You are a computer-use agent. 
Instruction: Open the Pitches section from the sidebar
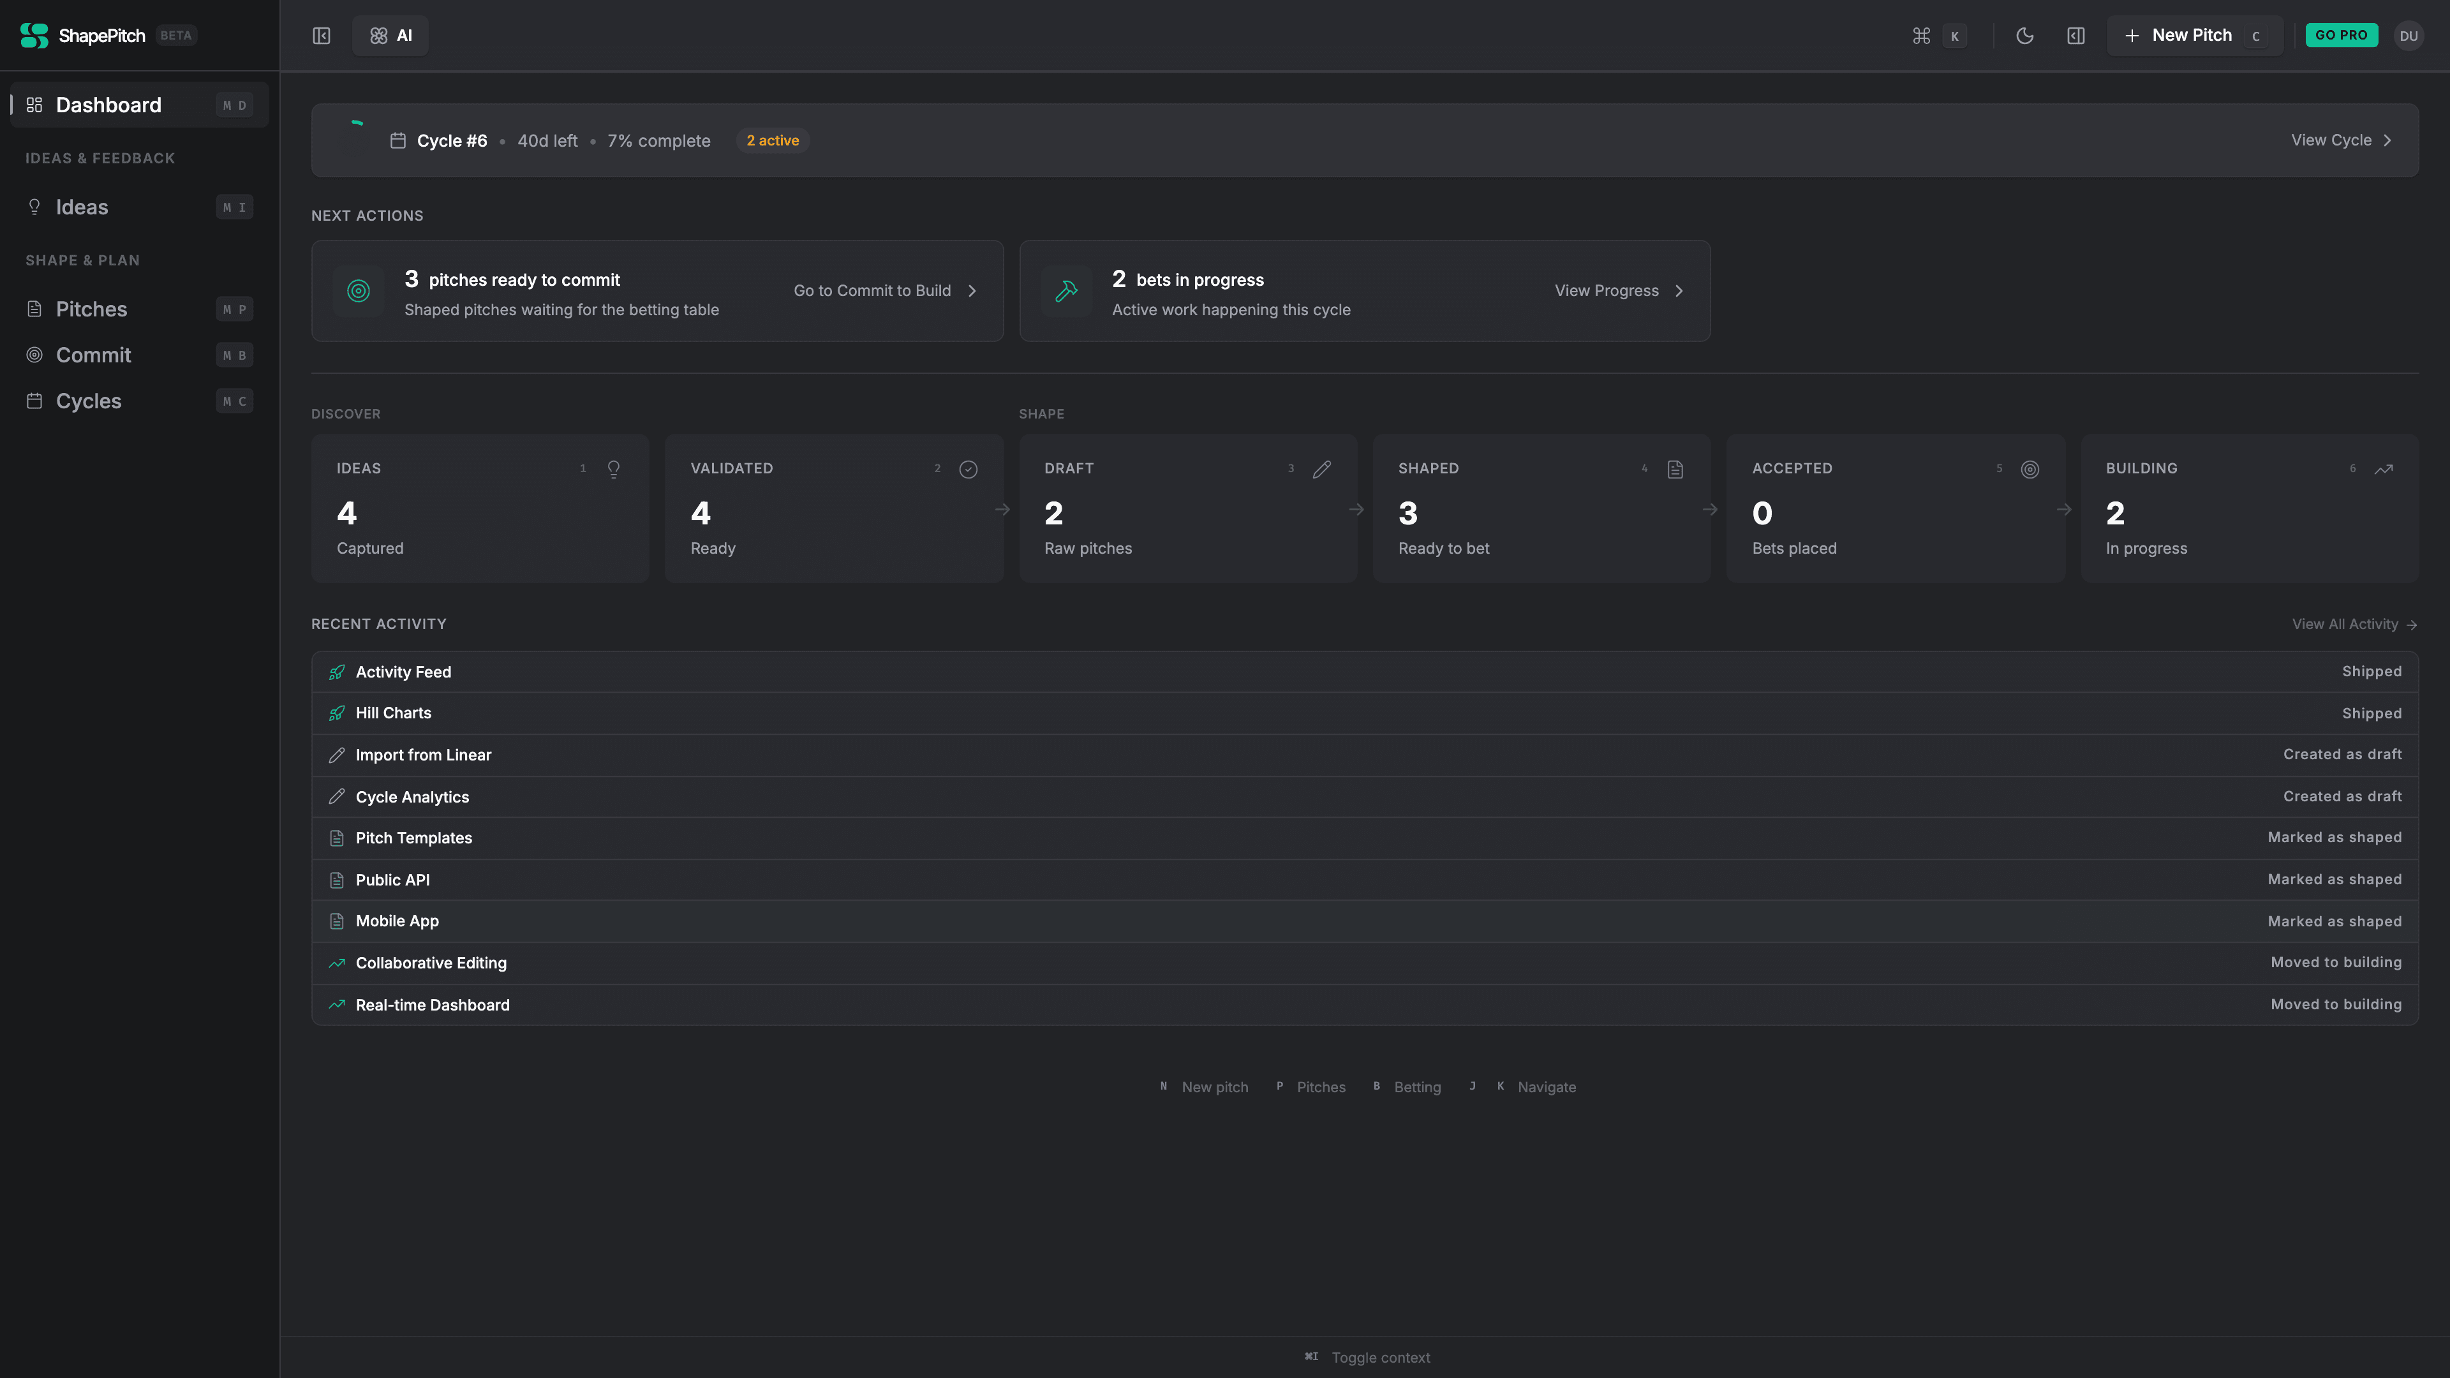click(91, 308)
